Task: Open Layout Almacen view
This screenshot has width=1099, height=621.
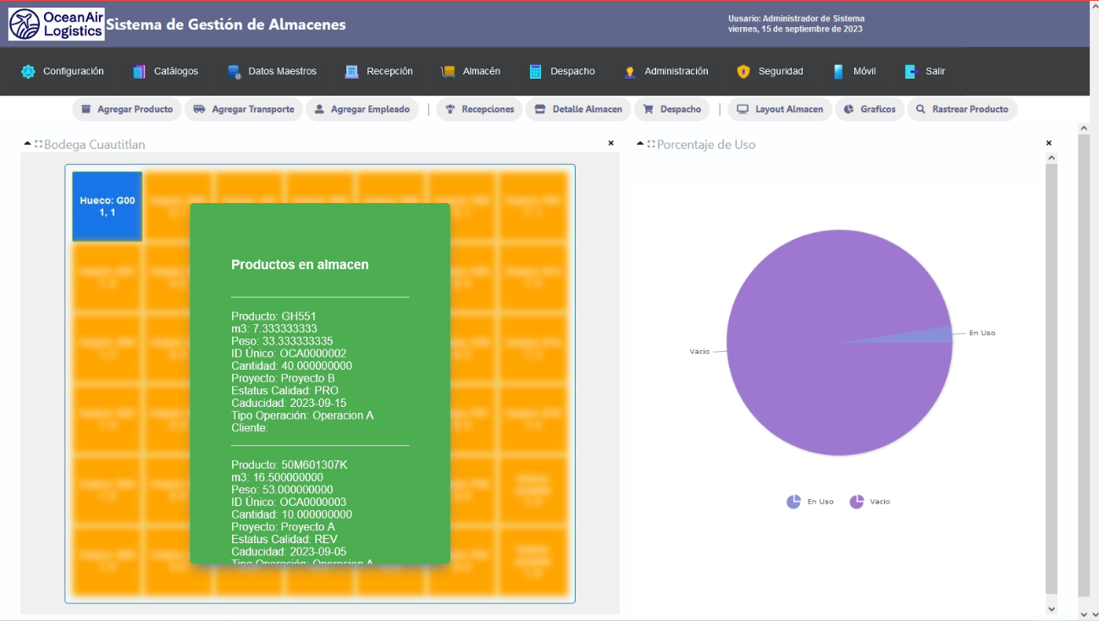Action: [780, 109]
